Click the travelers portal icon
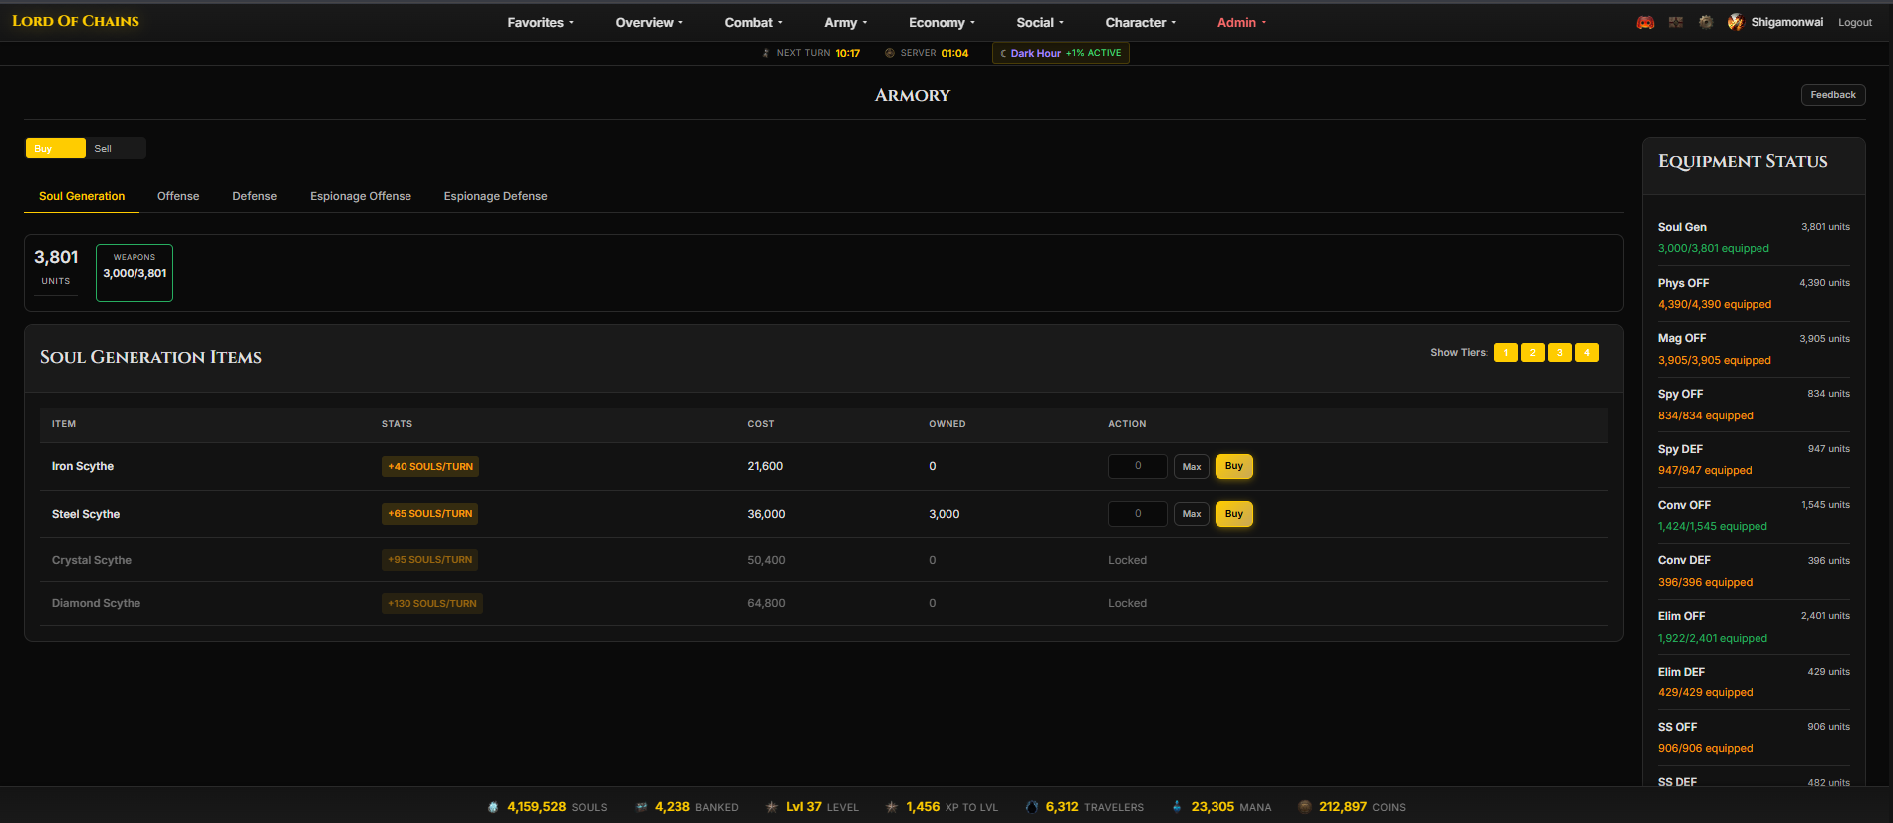The width and height of the screenshot is (1893, 823). [1032, 807]
